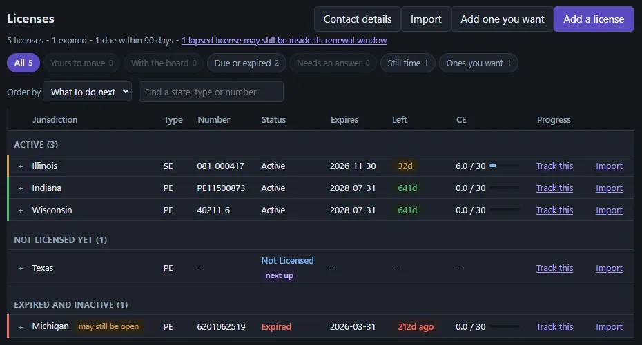
Task: Click the 32d badge for Illinois
Action: click(x=405, y=166)
